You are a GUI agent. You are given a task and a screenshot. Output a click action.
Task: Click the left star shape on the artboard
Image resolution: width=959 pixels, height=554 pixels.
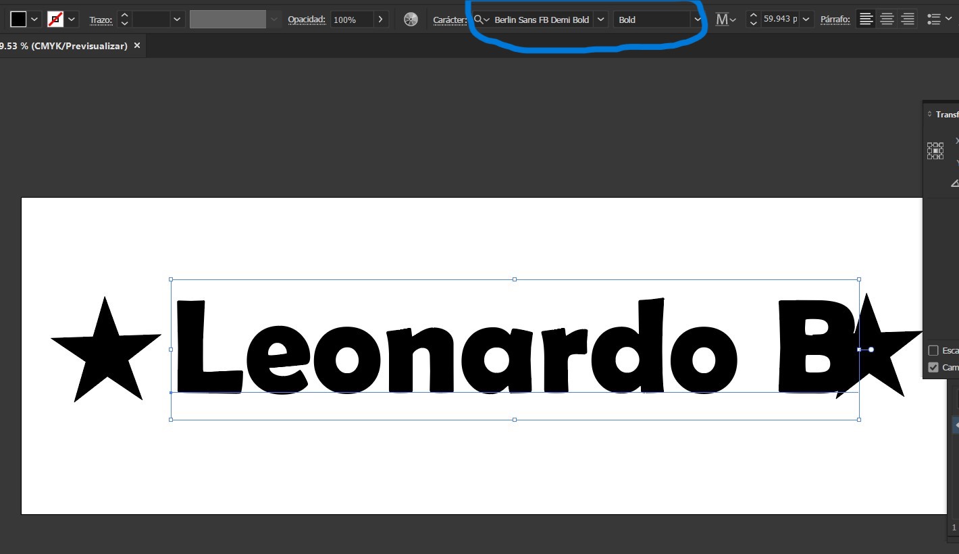point(106,350)
